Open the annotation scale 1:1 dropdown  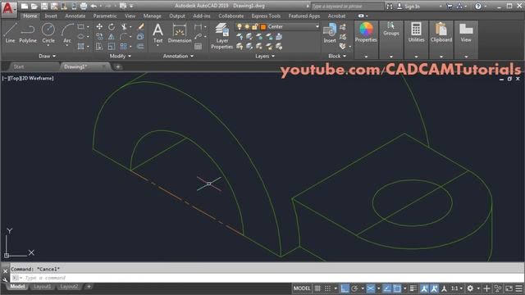tap(456, 288)
